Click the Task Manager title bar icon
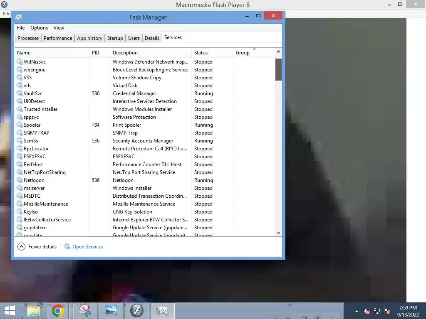This screenshot has height=319, width=426. point(18,17)
